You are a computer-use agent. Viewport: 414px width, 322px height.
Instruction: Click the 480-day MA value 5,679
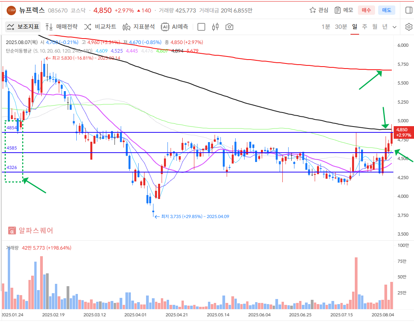tap(192, 51)
